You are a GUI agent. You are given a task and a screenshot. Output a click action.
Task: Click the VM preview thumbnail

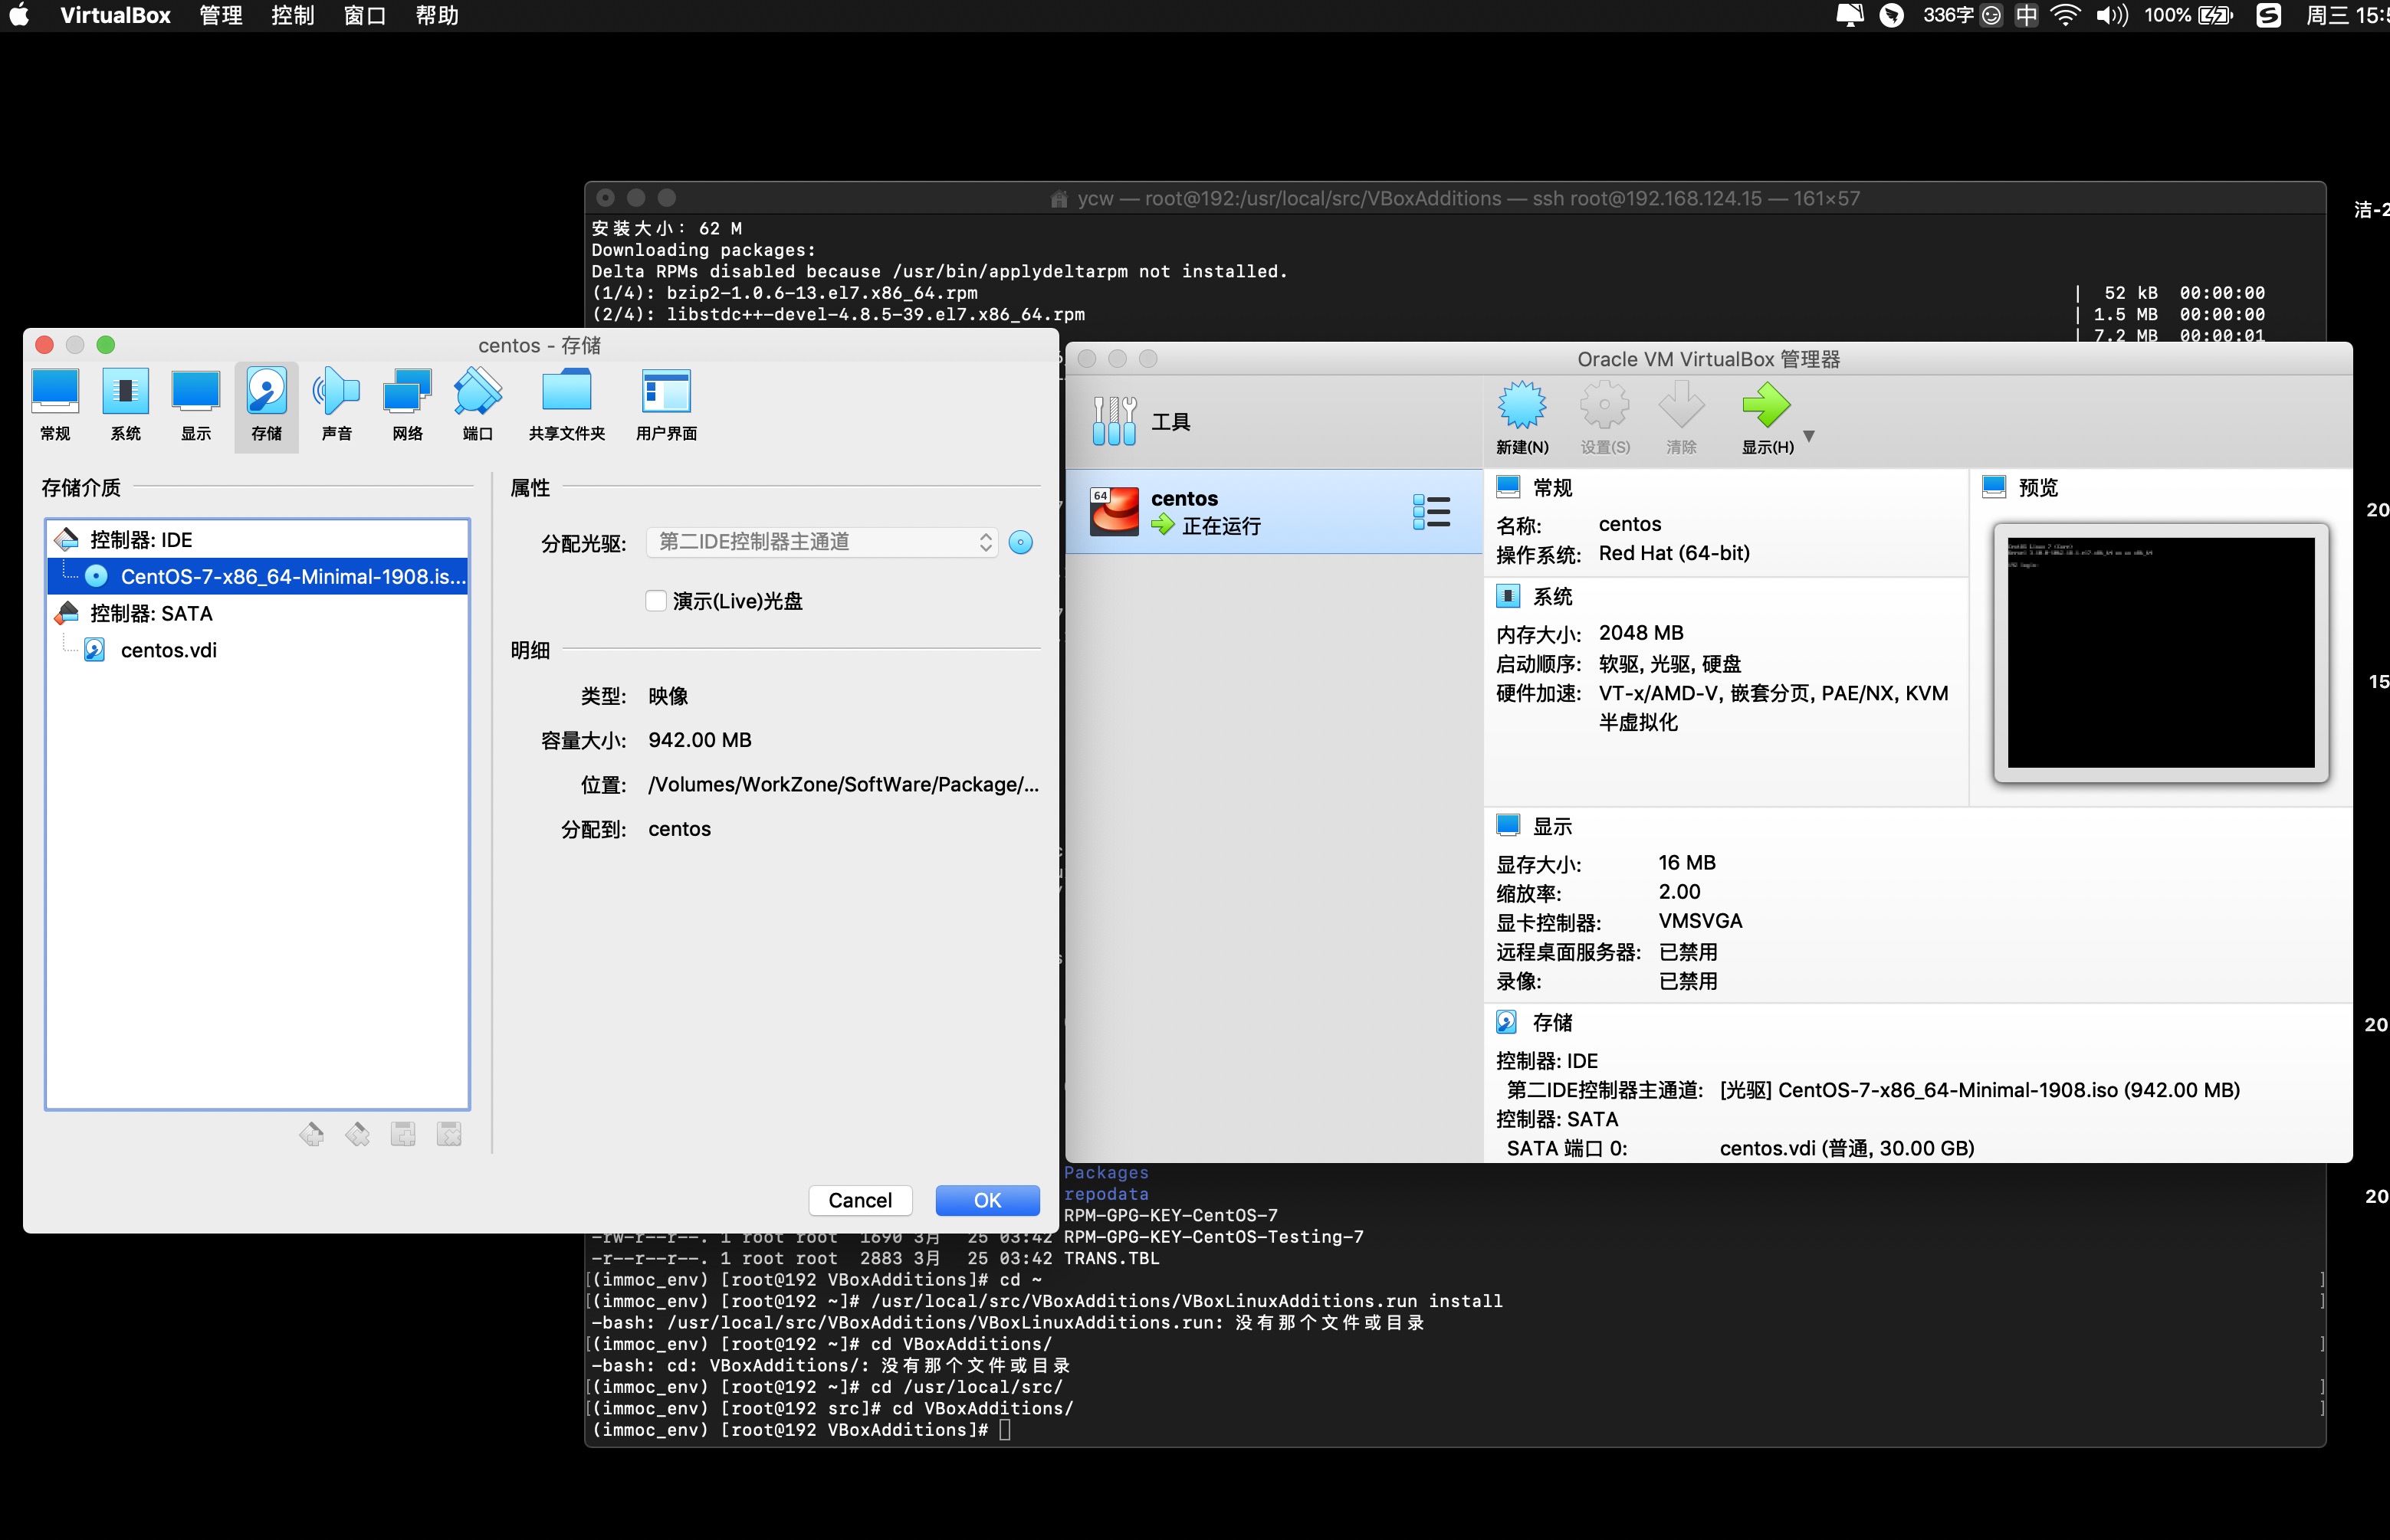2160,653
